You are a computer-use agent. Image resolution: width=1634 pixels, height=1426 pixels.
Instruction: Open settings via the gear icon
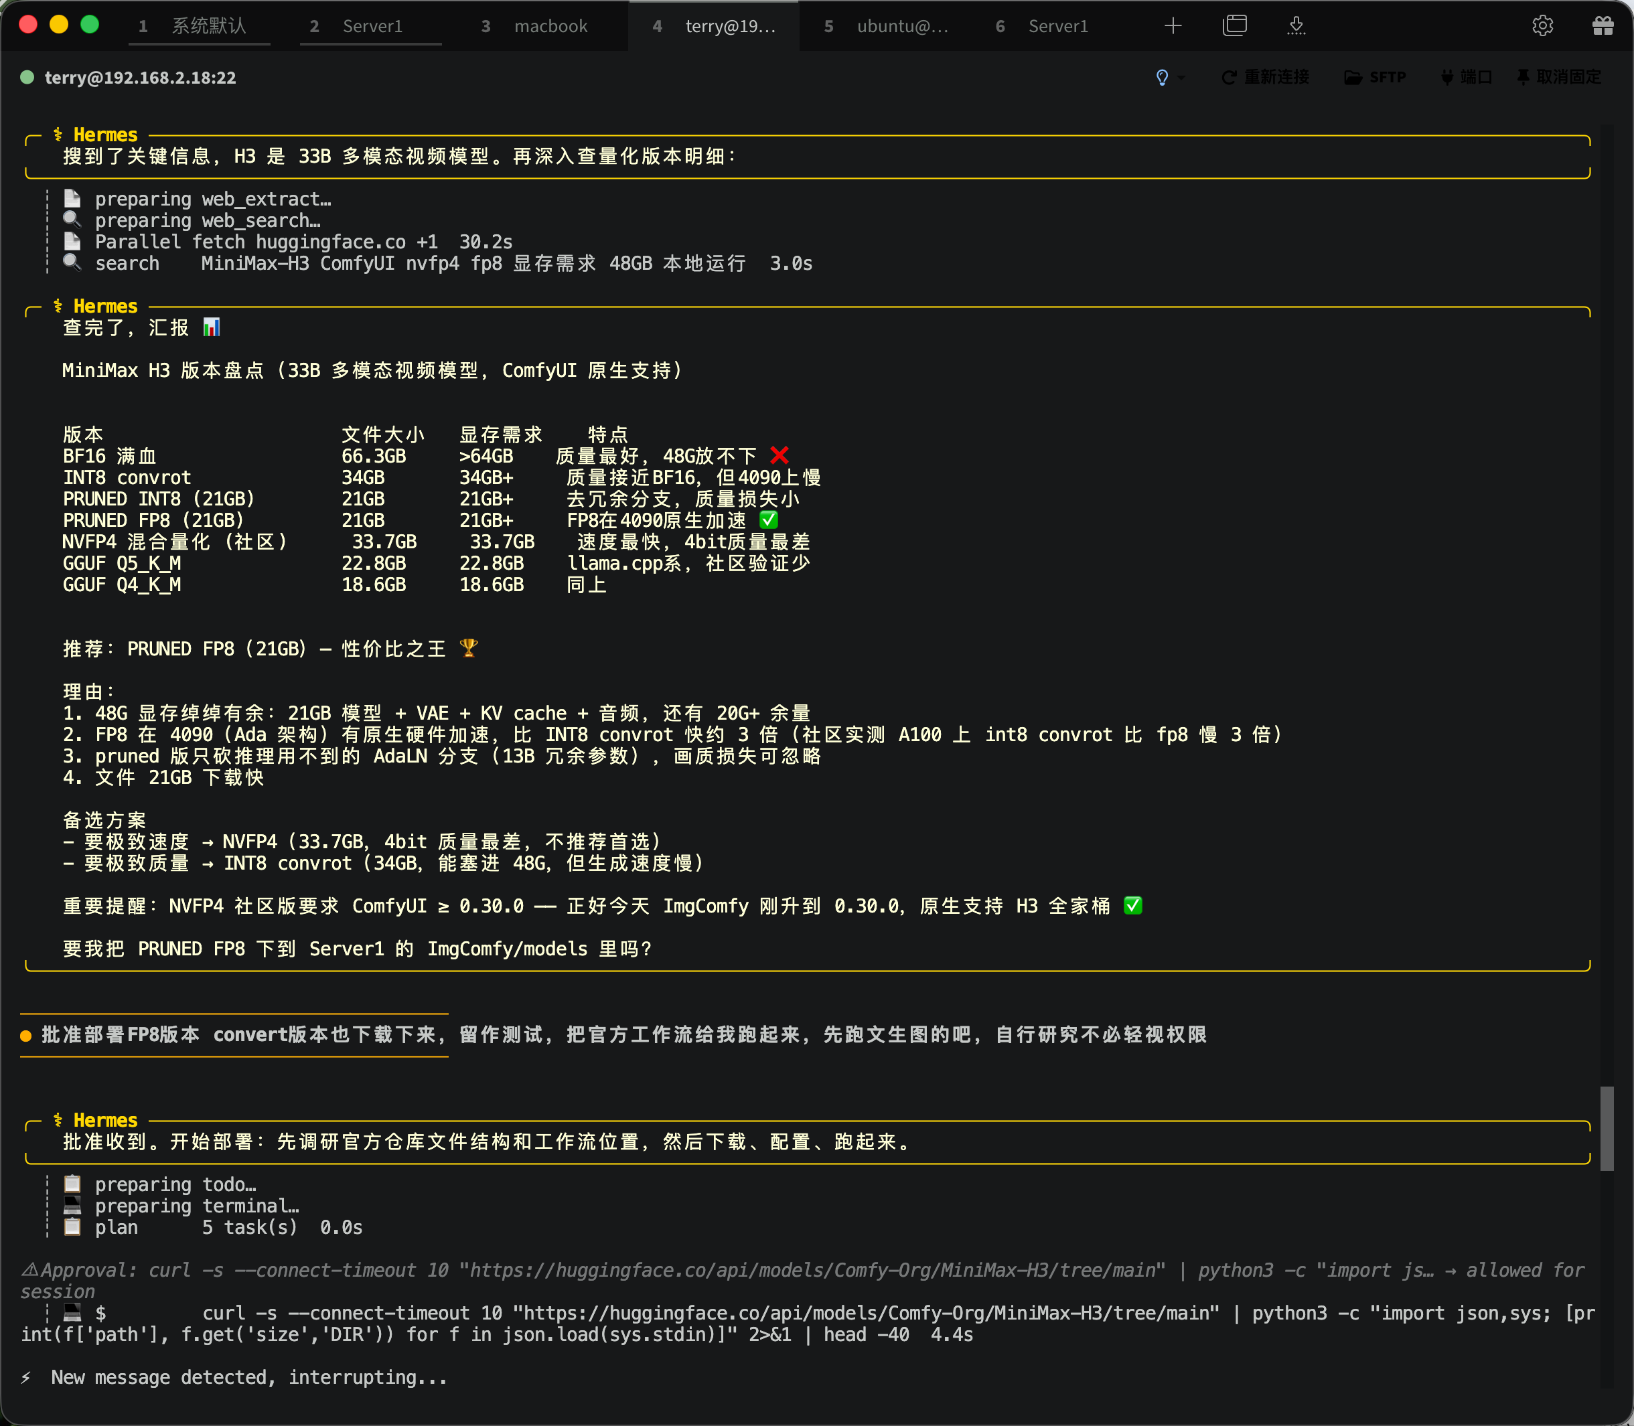point(1542,26)
